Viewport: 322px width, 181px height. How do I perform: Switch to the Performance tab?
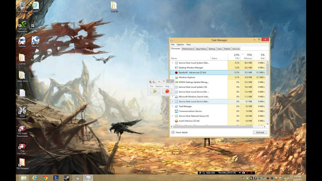188,49
